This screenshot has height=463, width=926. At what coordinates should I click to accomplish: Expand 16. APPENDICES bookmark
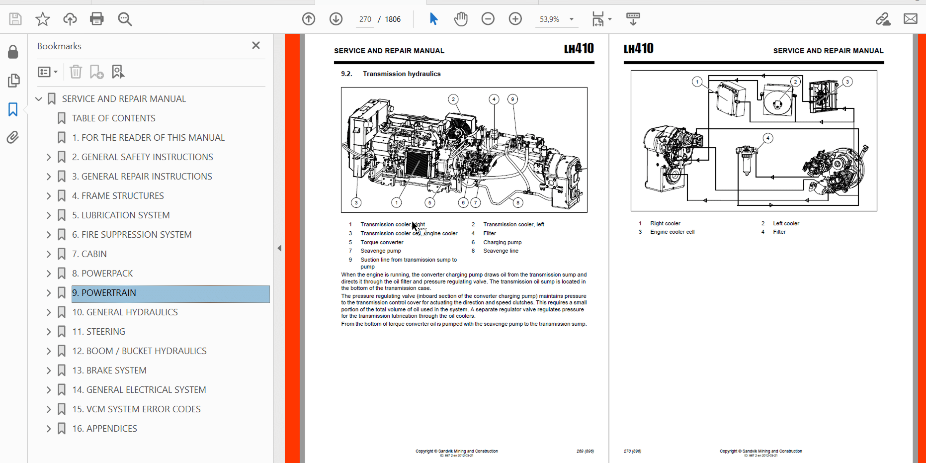click(x=49, y=429)
